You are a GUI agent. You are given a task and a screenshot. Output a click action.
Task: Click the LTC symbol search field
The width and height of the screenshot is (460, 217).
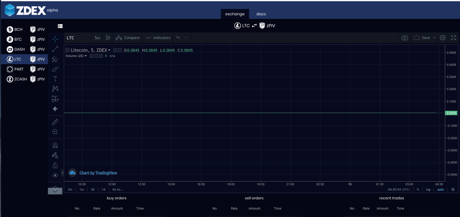click(x=78, y=38)
